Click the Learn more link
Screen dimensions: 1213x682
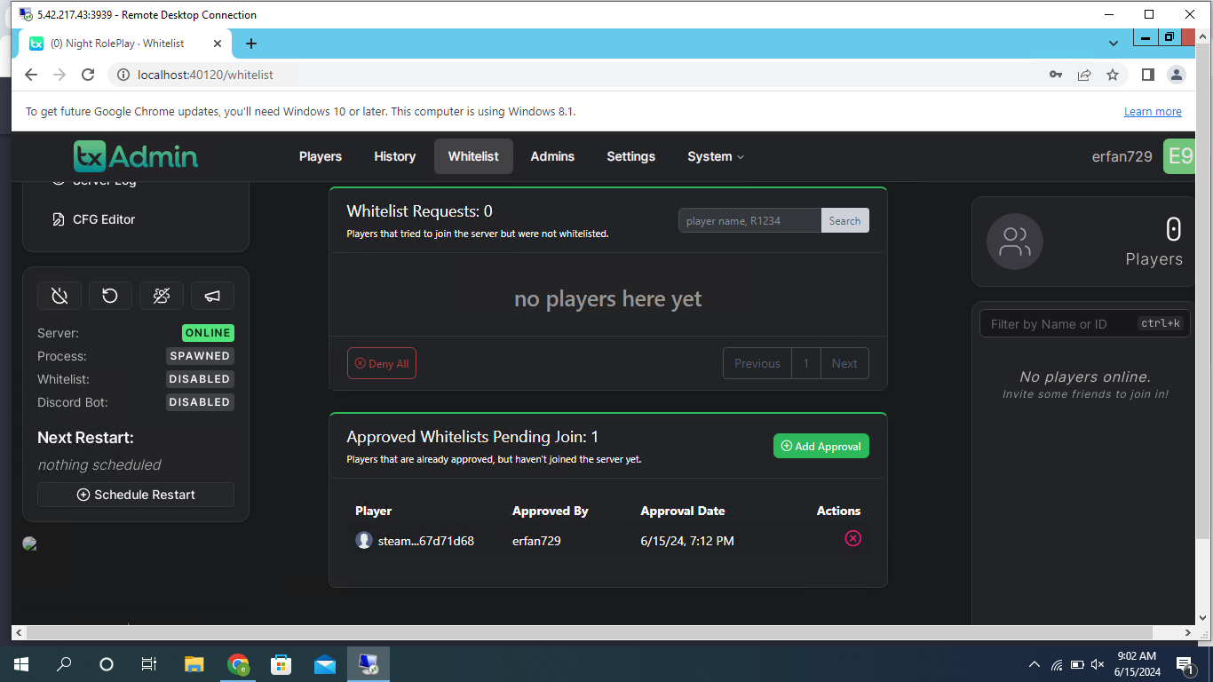click(x=1153, y=112)
